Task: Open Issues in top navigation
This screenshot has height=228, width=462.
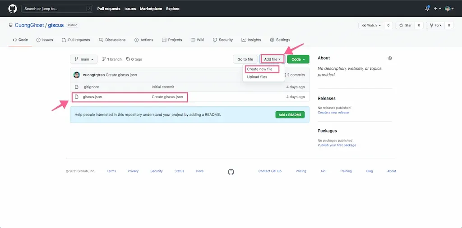Action: coord(130,9)
